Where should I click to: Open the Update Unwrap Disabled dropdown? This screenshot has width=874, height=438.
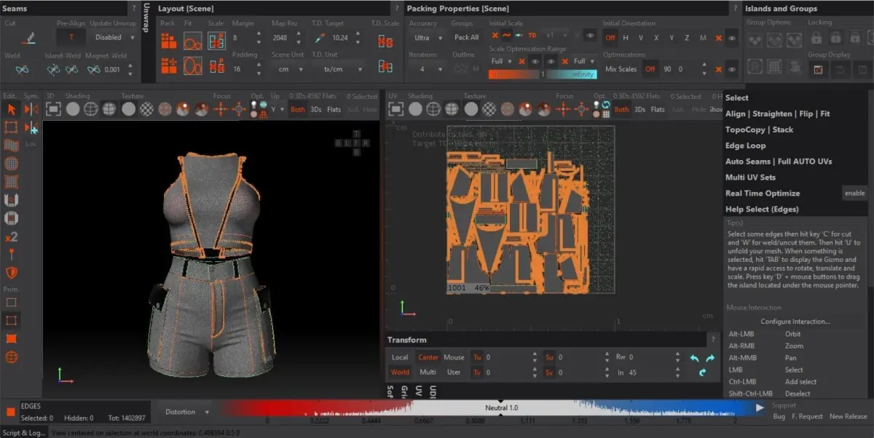(113, 37)
